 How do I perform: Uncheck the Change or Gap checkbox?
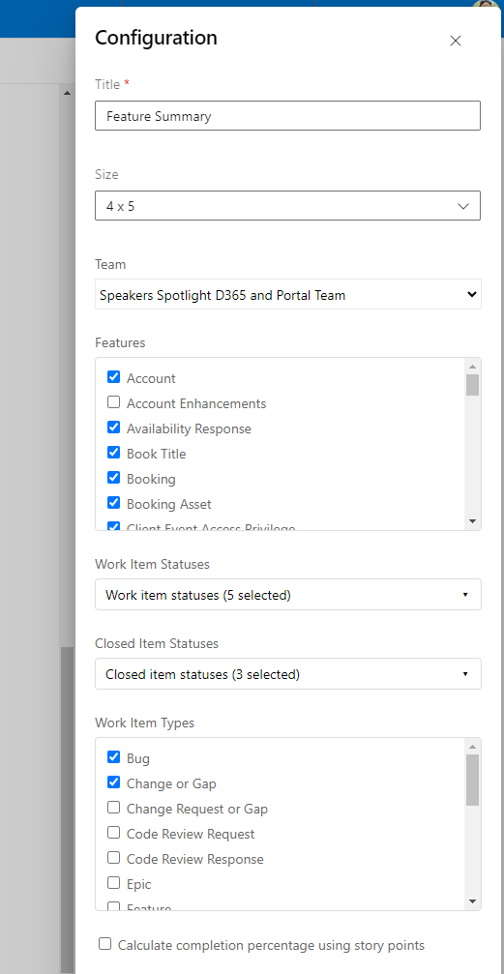(x=114, y=782)
